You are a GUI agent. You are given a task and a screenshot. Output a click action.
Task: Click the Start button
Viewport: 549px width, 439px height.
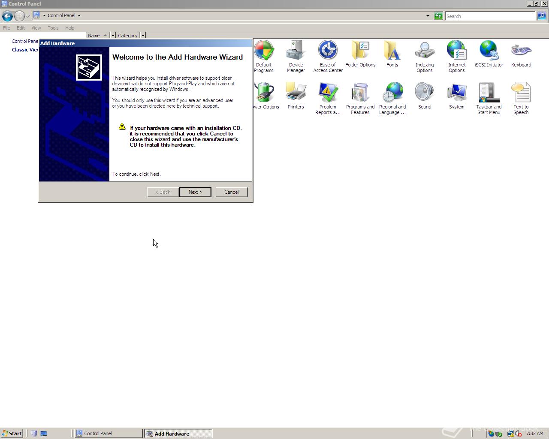12,433
